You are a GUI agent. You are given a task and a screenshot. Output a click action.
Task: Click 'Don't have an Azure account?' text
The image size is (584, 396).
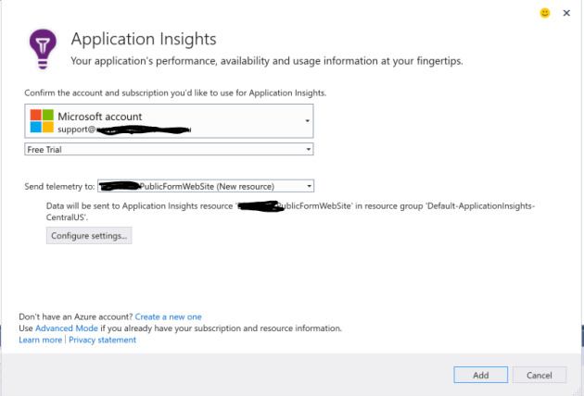click(76, 316)
